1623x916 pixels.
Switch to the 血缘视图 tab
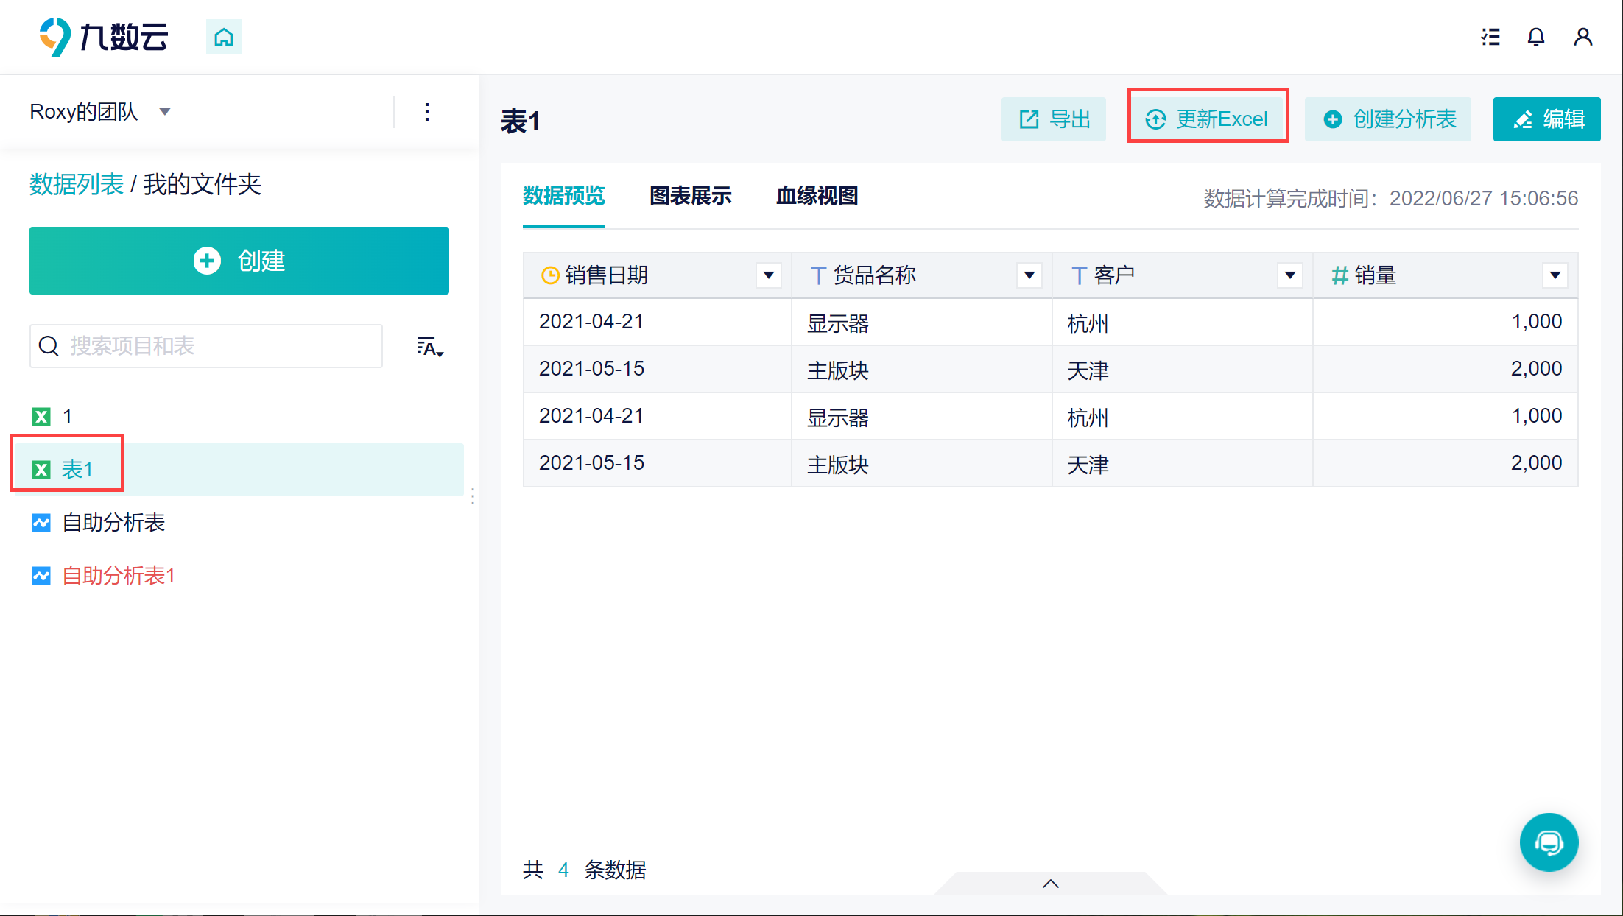click(817, 196)
